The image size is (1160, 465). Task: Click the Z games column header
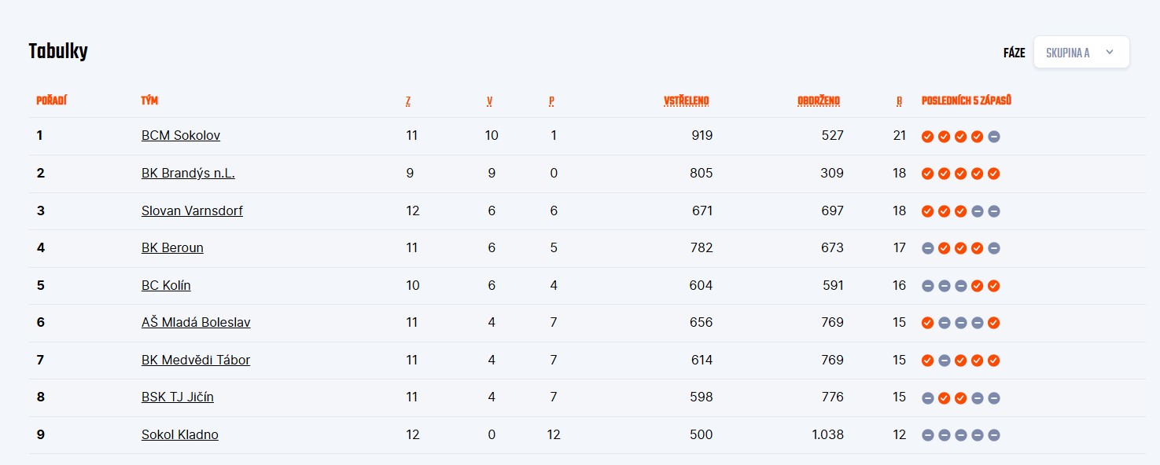click(408, 101)
